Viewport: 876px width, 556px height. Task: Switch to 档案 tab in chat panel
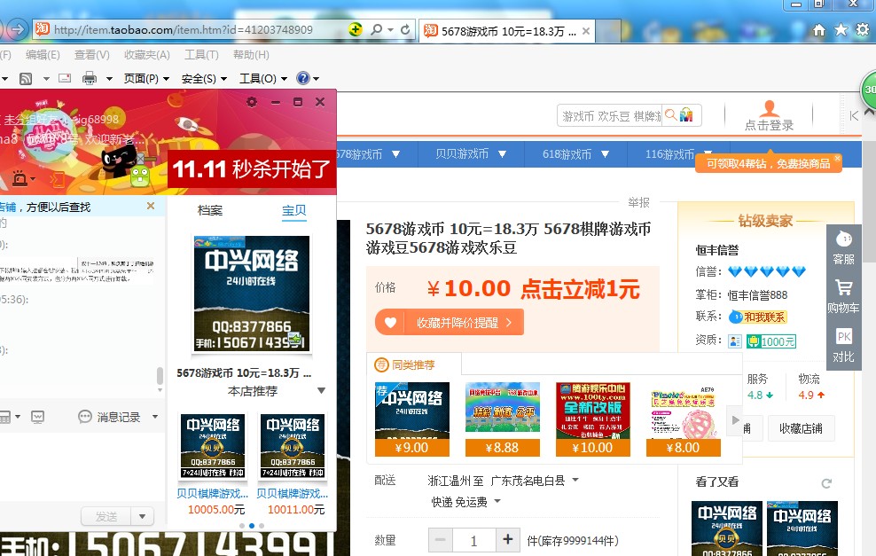210,210
